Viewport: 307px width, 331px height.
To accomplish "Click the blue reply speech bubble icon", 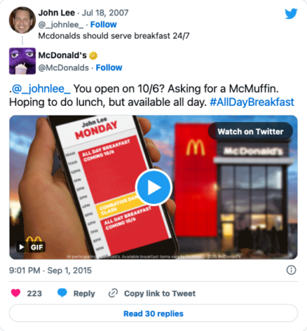I will click(x=62, y=293).
